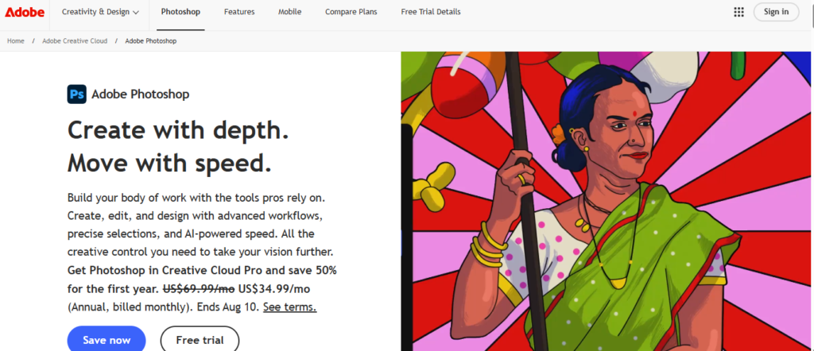Image resolution: width=814 pixels, height=351 pixels.
Task: Click the Adobe Photoshop product title
Action: coord(140,94)
